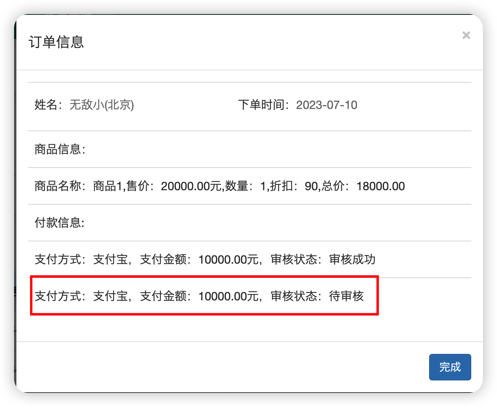This screenshot has height=407, width=497.
Task: Click the 完成 button
Action: tap(450, 367)
